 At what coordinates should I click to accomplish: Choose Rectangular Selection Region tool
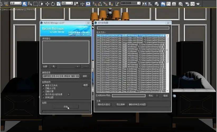pyautogui.click(x=35, y=4)
